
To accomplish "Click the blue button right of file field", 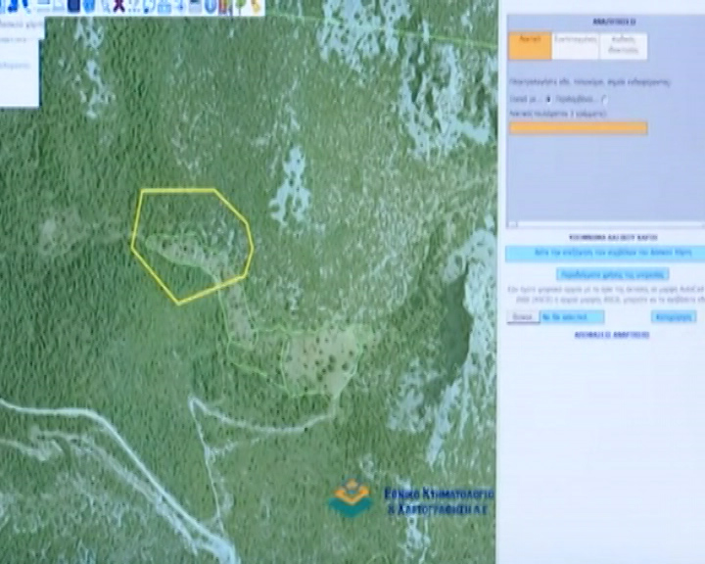I will pos(673,317).
